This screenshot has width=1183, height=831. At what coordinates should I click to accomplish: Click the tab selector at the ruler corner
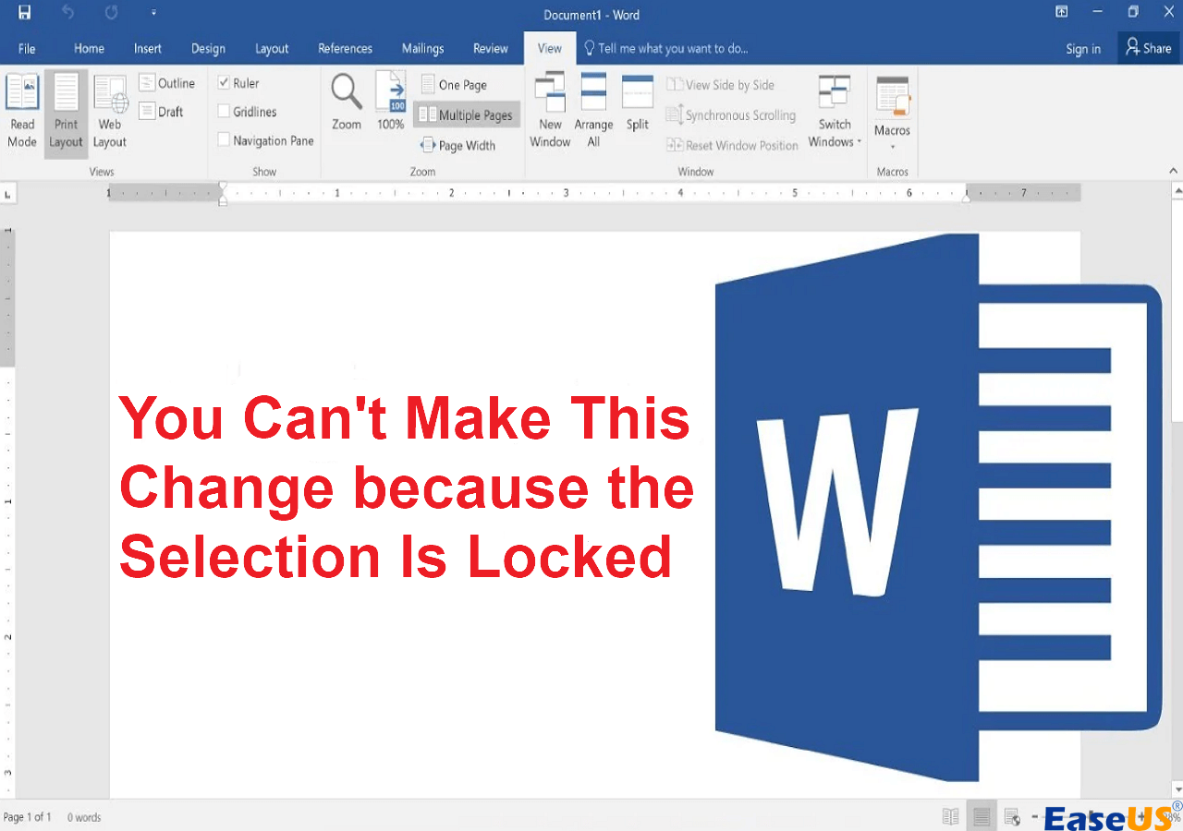8,194
